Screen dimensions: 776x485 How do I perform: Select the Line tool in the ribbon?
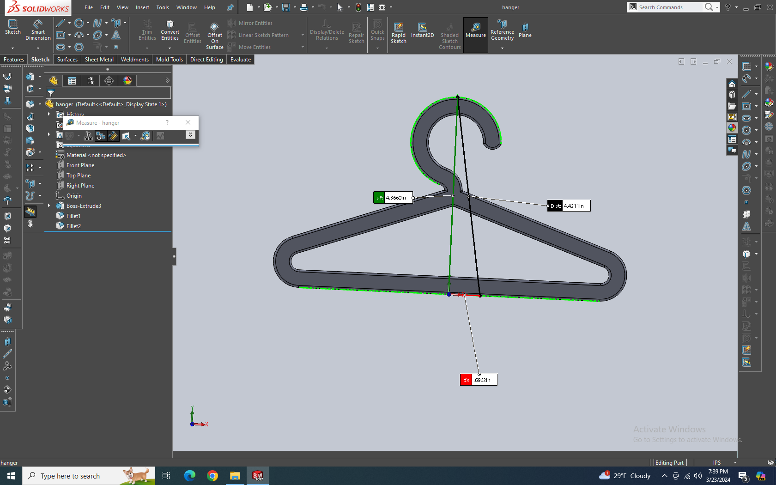(61, 23)
